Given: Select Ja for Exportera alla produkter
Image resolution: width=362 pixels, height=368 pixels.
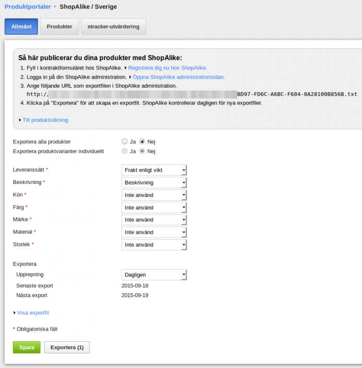Looking at the screenshot, I should (125, 141).
